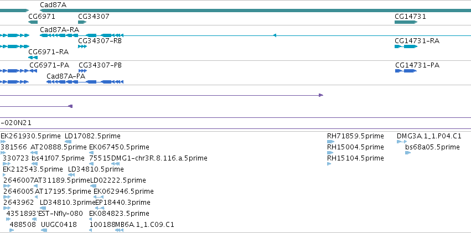The height and width of the screenshot is (233, 471).
Task: Select the Cad87A gene bar
Action: pos(255,11)
